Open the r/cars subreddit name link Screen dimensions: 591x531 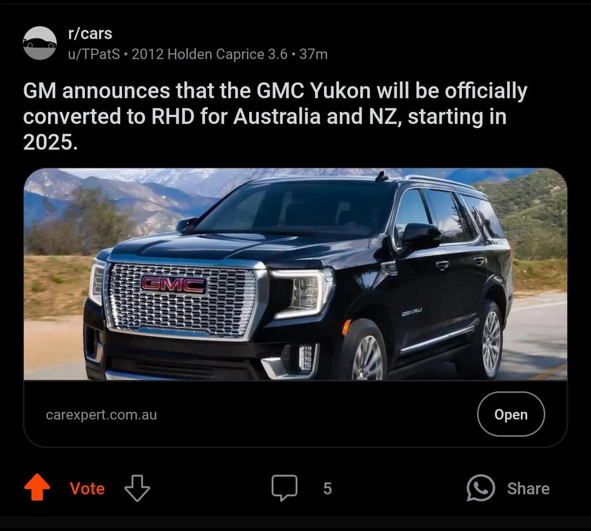(90, 33)
